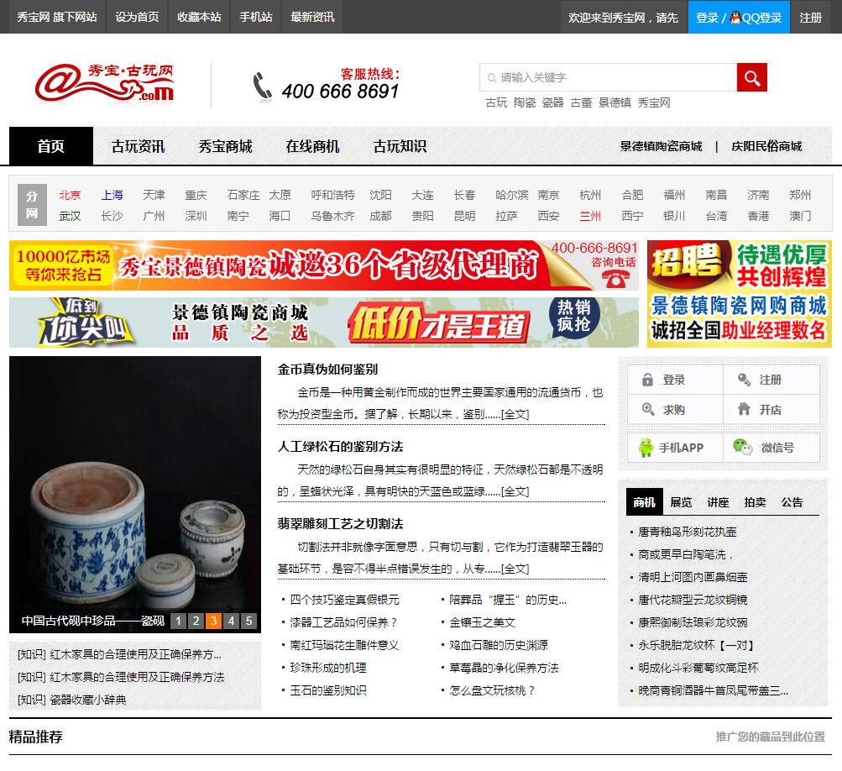Image resolution: width=842 pixels, height=771 pixels.
Task: Click the QQ penguin login icon
Action: coord(735,17)
